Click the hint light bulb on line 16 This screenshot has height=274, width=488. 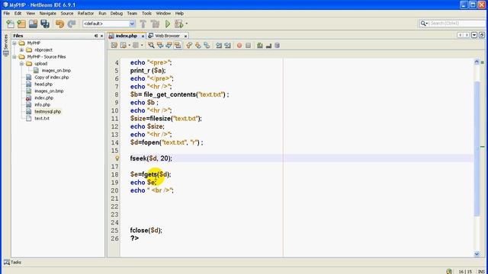(117, 158)
